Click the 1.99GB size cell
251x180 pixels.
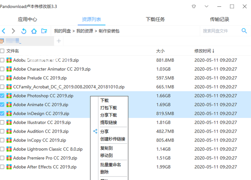pos(163,167)
